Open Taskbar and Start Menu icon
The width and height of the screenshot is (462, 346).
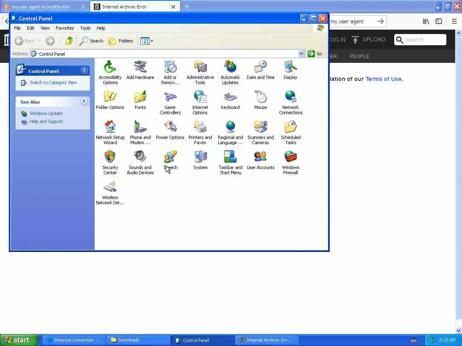pyautogui.click(x=231, y=162)
